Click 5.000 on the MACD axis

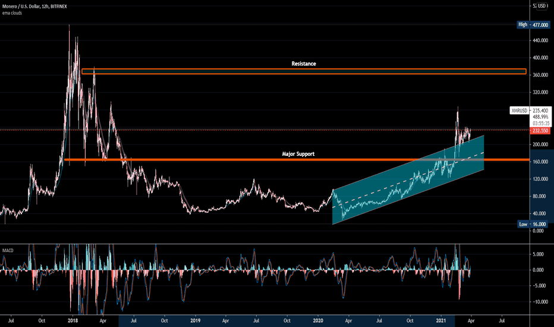539,254
